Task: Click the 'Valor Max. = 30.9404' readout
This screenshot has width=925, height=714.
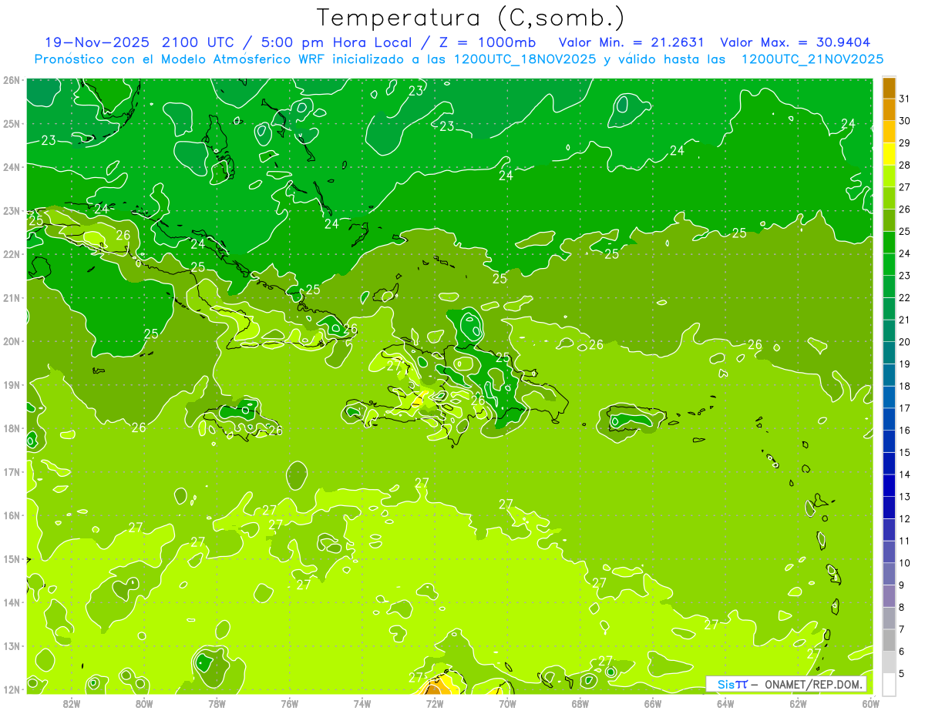Action: (x=795, y=42)
